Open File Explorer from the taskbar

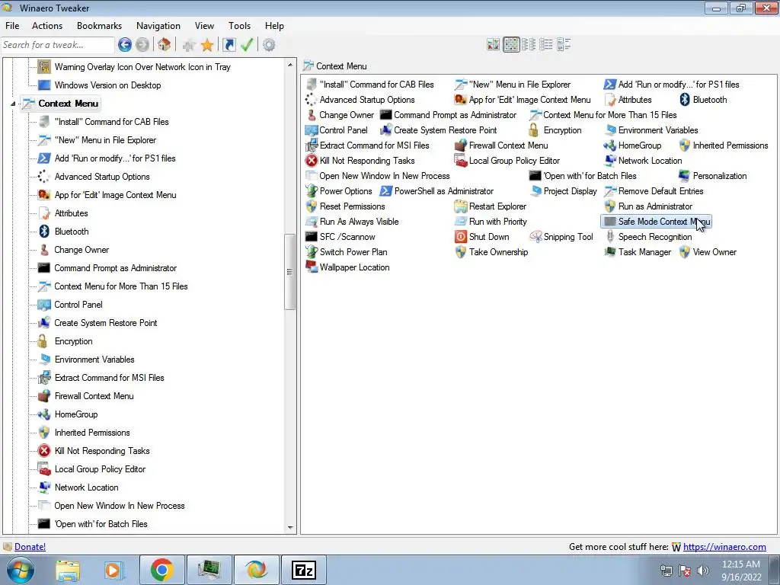68,570
